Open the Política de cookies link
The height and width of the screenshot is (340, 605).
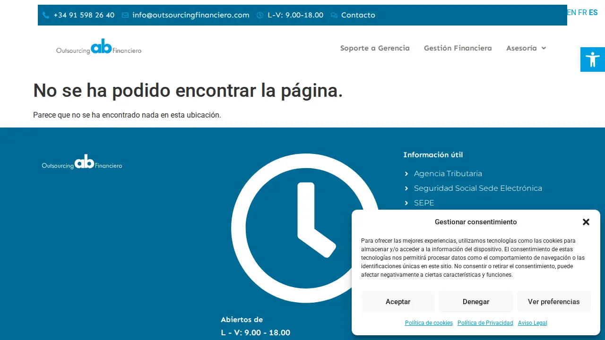point(429,323)
